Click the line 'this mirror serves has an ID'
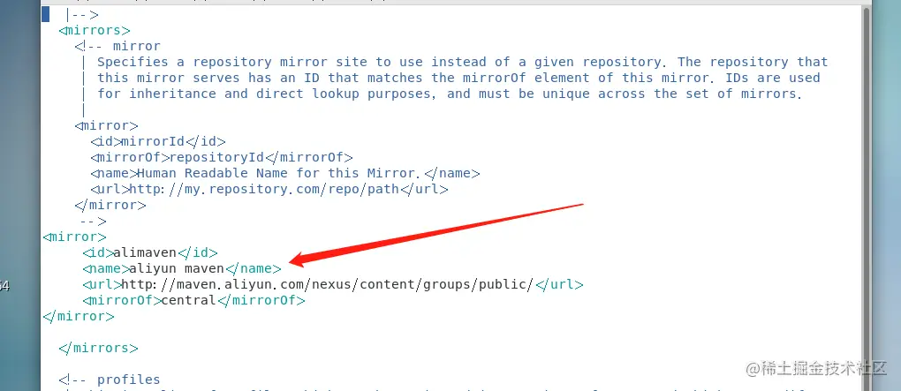 pyautogui.click(x=458, y=78)
